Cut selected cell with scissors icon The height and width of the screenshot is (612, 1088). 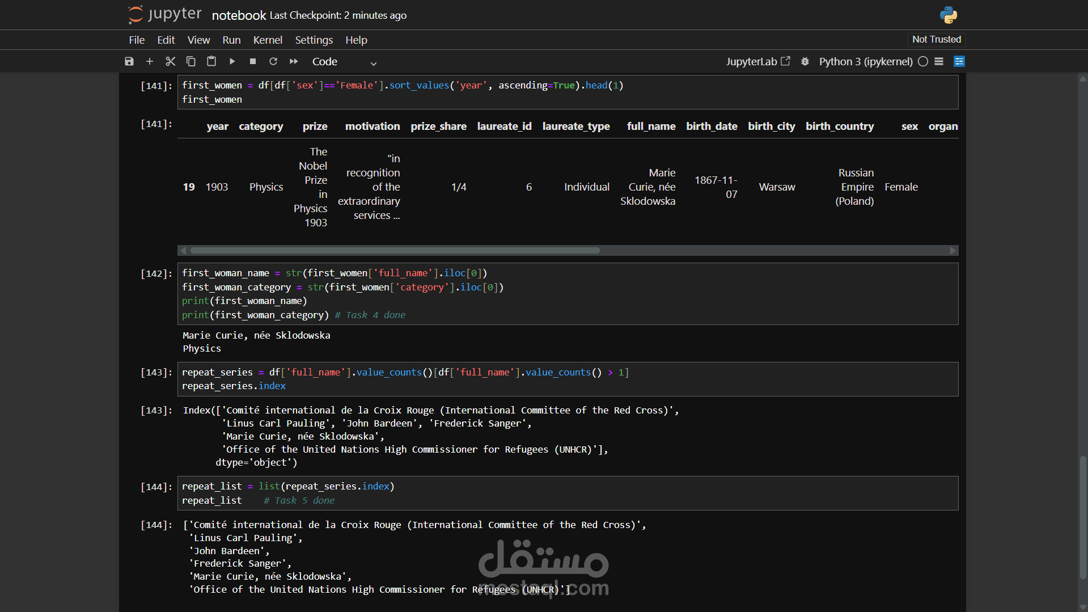pos(170,61)
